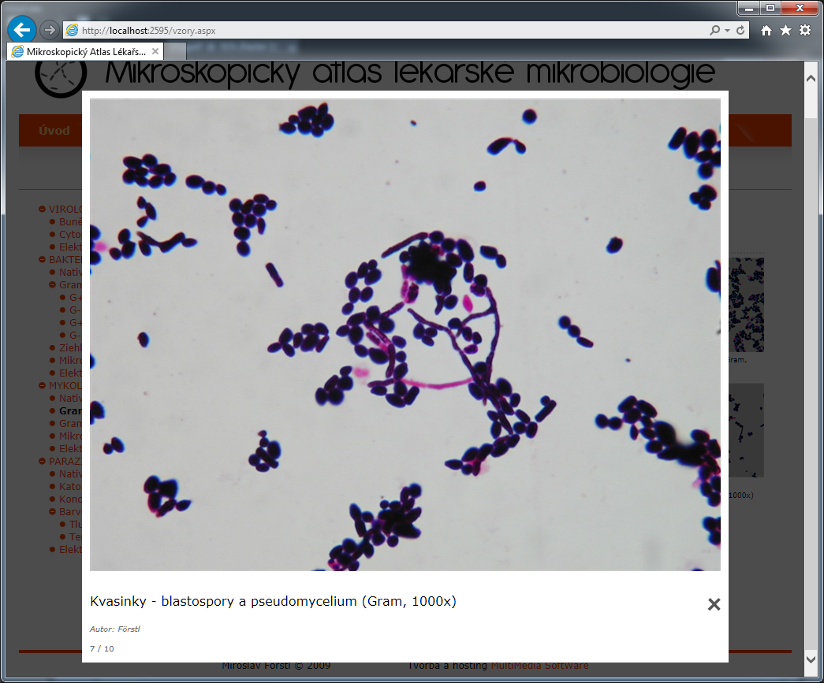Select the Mikroskopický Atlas Lékařs... tab
Viewport: 824px width, 683px height.
86,51
